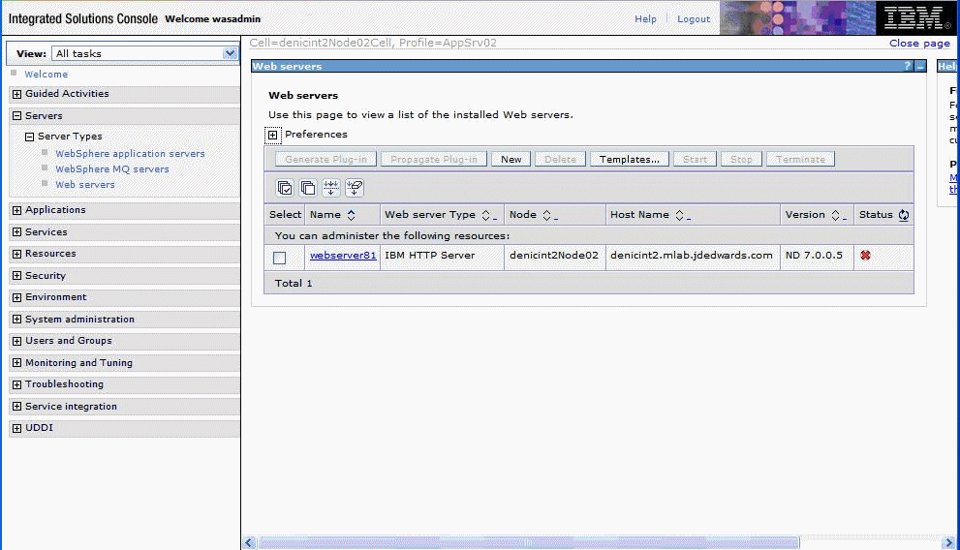
Task: Sort the list by Host Name column arrows
Action: click(x=679, y=215)
